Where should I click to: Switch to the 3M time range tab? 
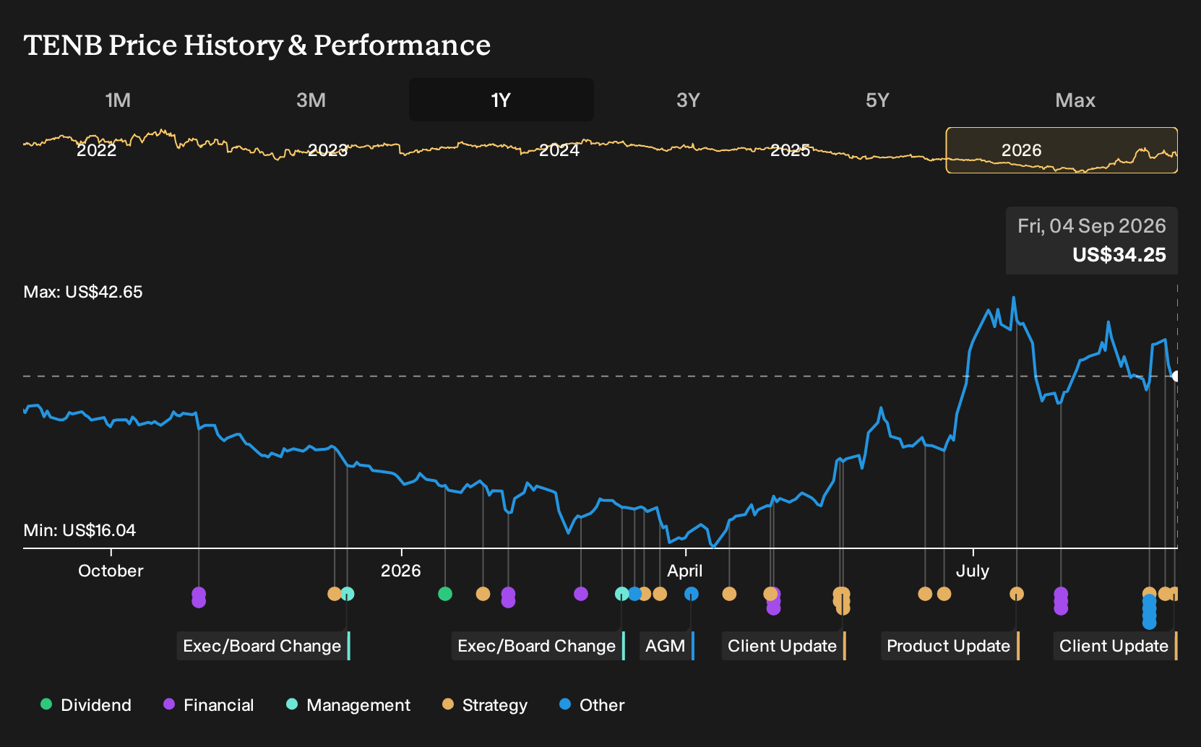[x=311, y=100]
